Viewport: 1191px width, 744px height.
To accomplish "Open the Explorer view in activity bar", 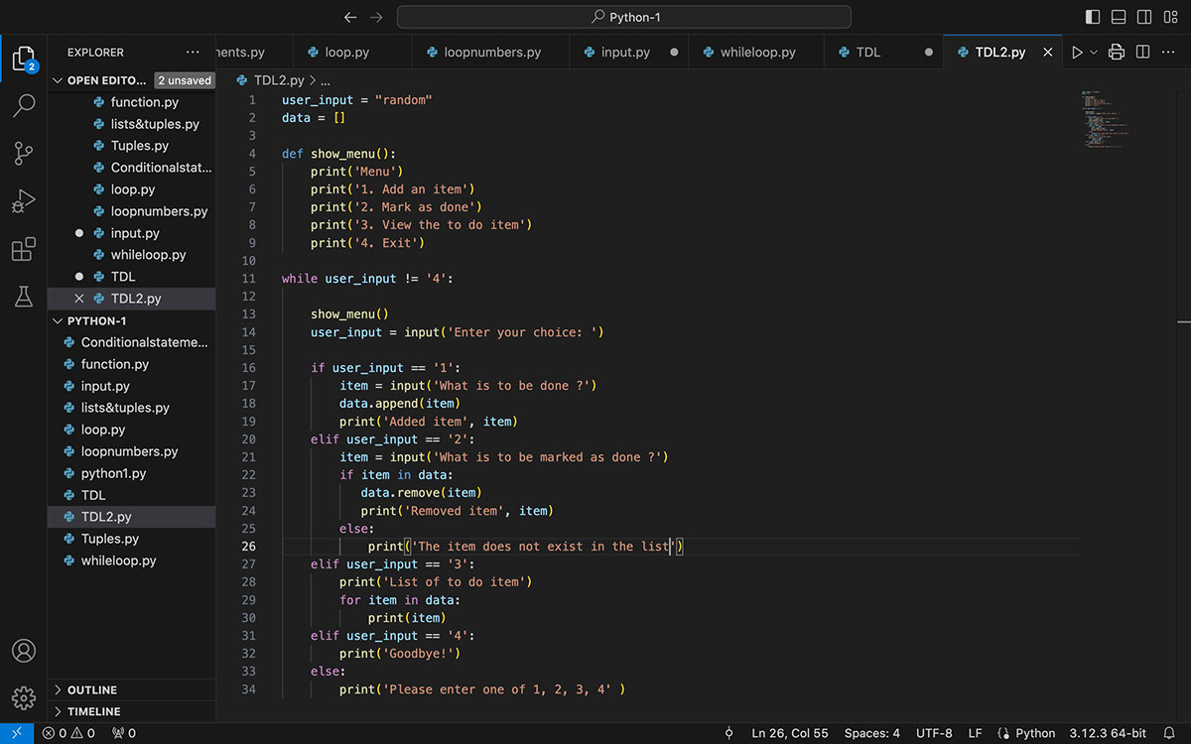I will point(24,59).
